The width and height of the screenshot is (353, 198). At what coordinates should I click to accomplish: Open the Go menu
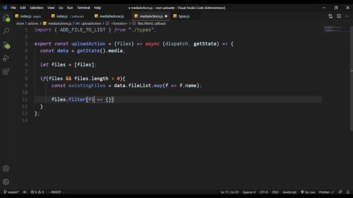tap(61, 8)
